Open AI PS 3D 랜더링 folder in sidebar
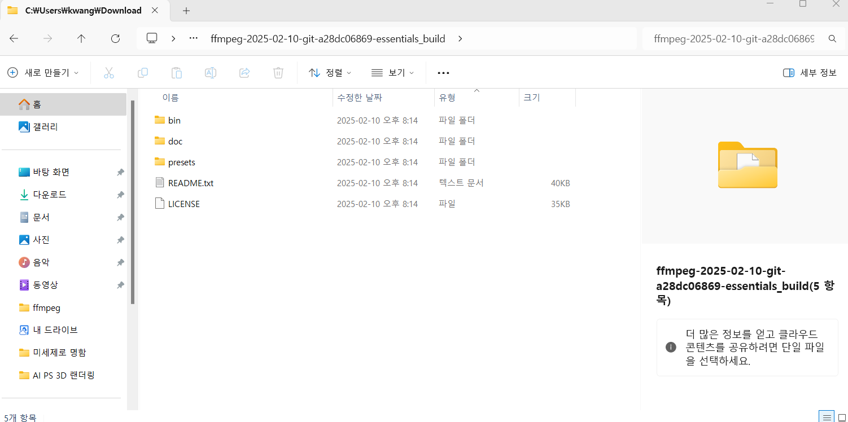This screenshot has height=422, width=848. (x=63, y=375)
